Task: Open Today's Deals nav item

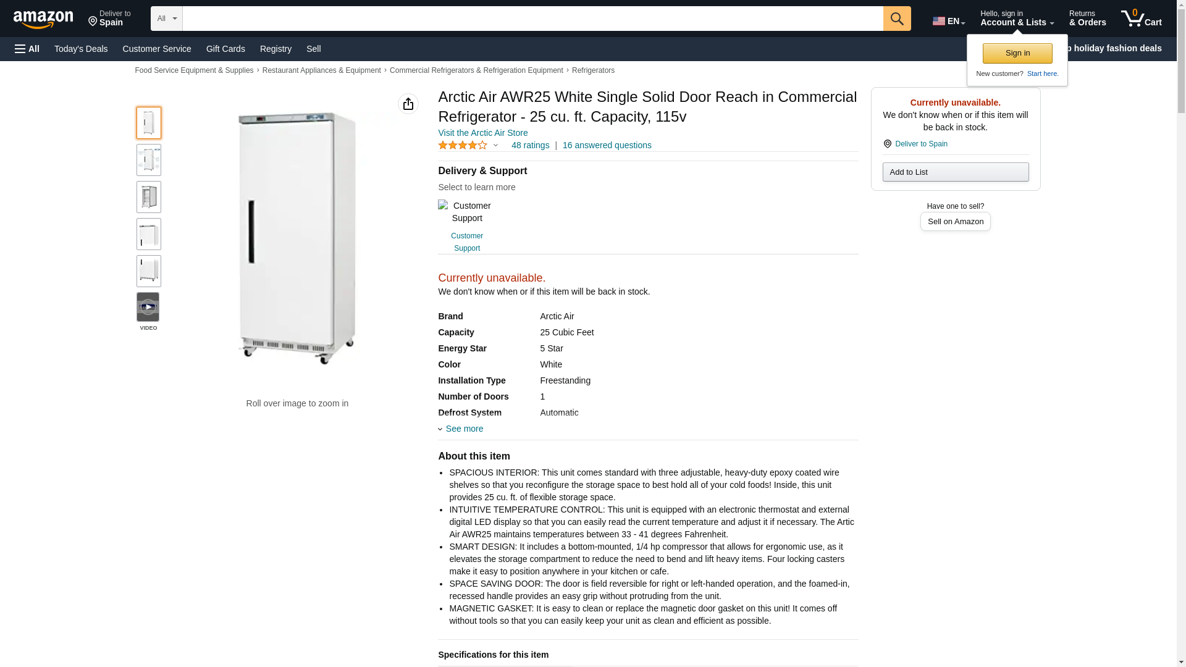Action: (x=81, y=49)
